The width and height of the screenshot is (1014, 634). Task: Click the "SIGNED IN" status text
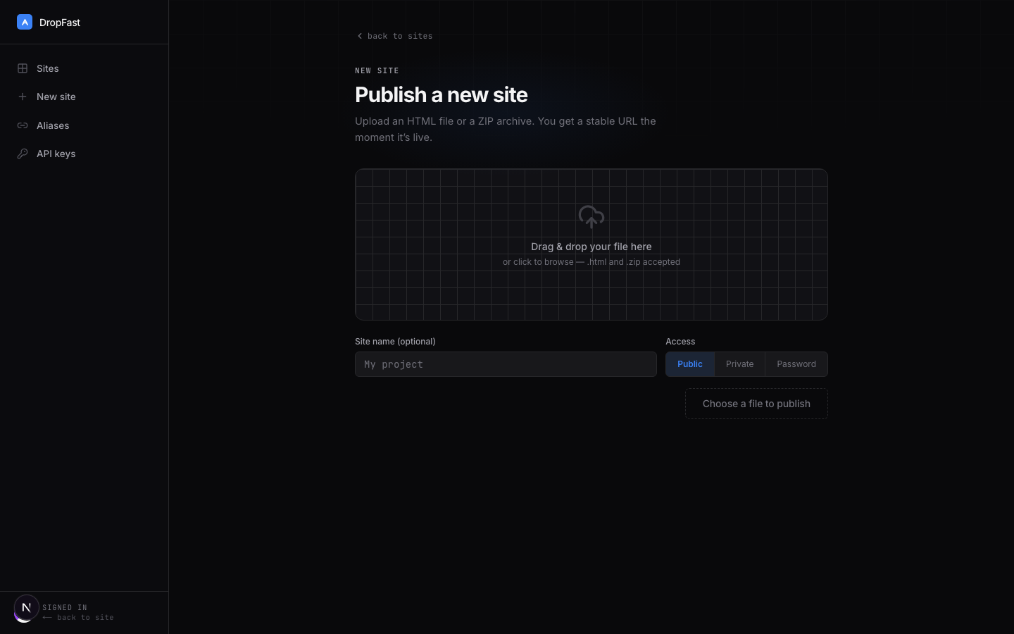pos(65,607)
